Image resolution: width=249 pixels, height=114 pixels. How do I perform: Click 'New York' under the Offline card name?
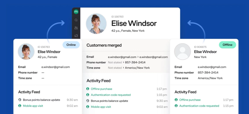pos(200,57)
